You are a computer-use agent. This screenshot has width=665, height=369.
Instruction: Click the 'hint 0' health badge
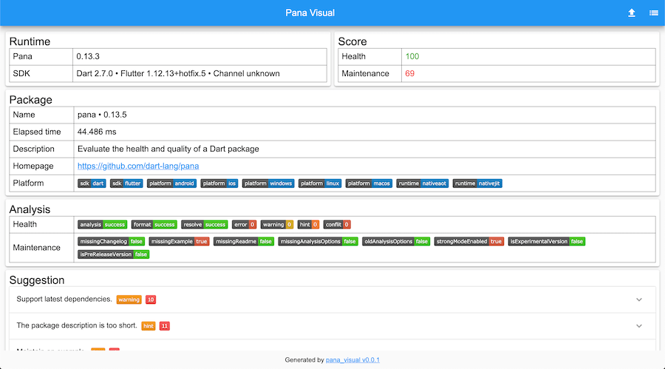click(x=308, y=225)
